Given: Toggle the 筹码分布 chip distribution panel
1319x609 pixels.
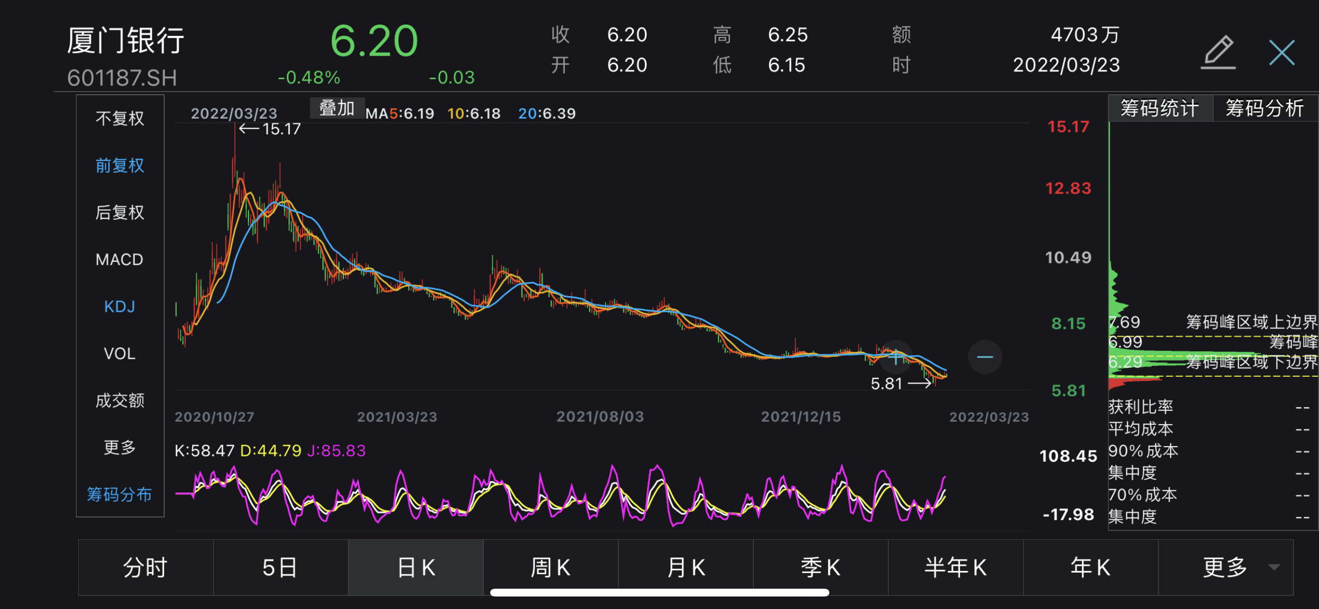Looking at the screenshot, I should [x=120, y=494].
